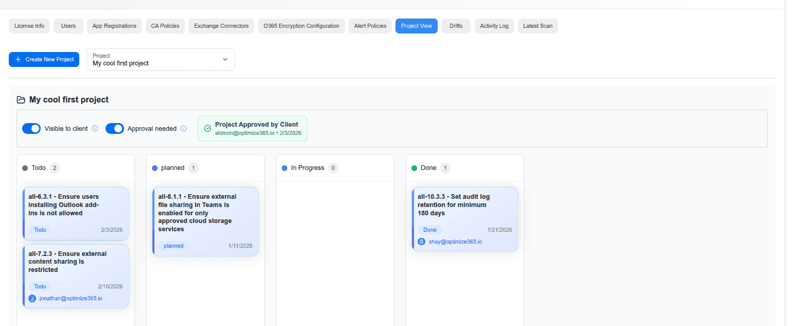793x326 pixels.
Task: Click Done status chip on all-10.3.3 card
Action: pyautogui.click(x=430, y=230)
